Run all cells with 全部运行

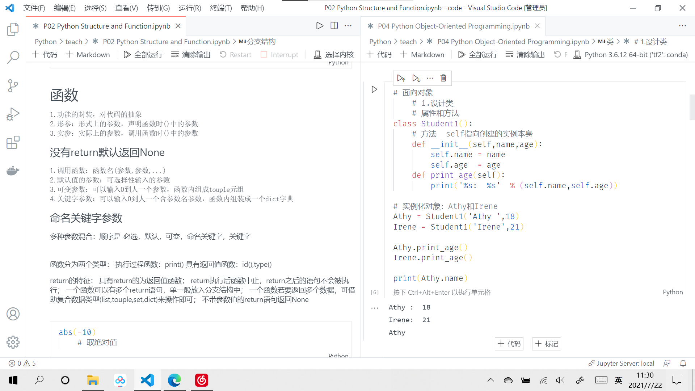pyautogui.click(x=143, y=54)
